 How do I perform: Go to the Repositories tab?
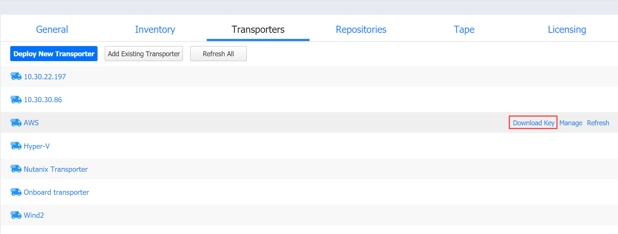361,29
